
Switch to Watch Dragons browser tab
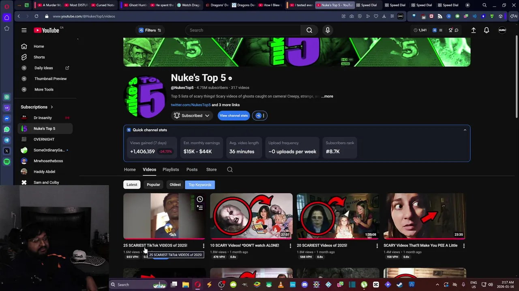click(x=188, y=5)
